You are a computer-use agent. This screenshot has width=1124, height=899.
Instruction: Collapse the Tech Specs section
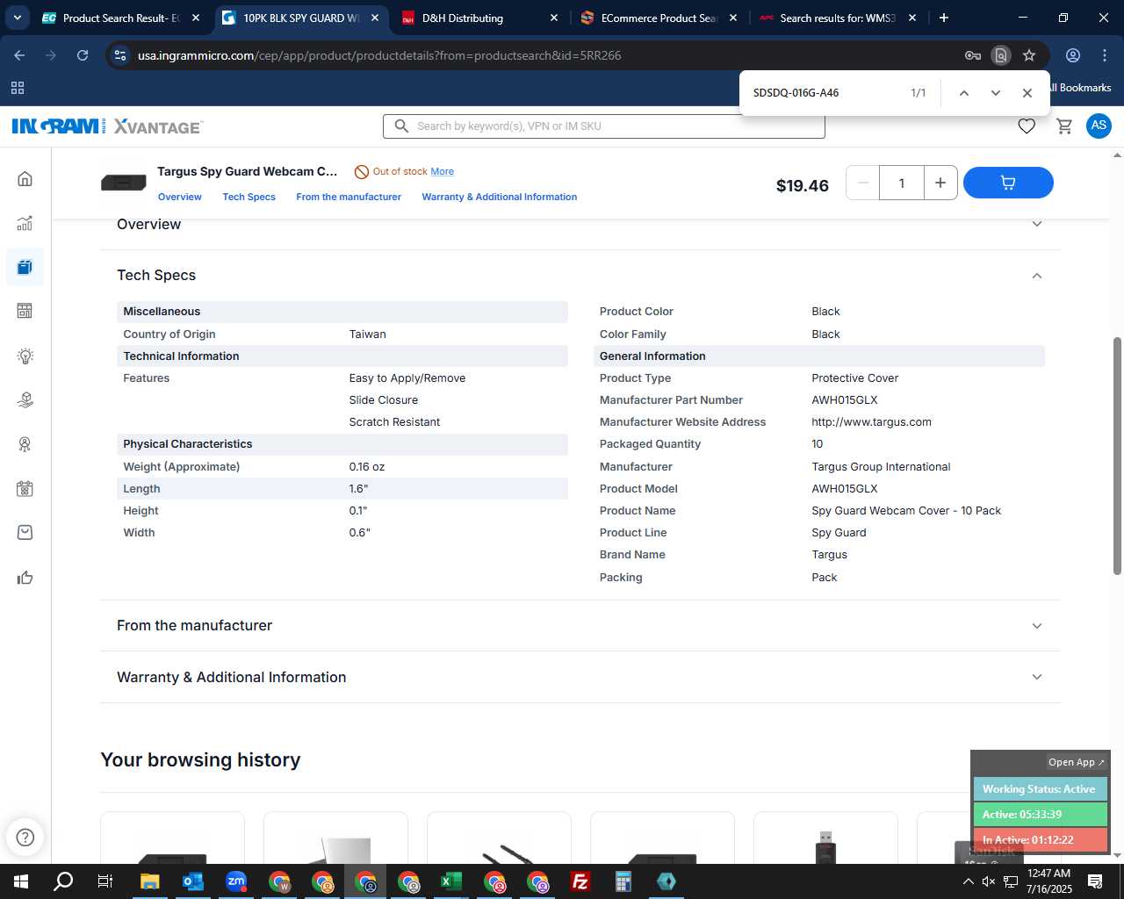(1037, 276)
